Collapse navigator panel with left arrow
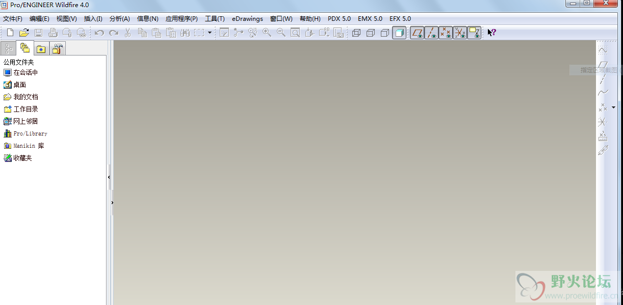This screenshot has height=305, width=623. (x=109, y=177)
